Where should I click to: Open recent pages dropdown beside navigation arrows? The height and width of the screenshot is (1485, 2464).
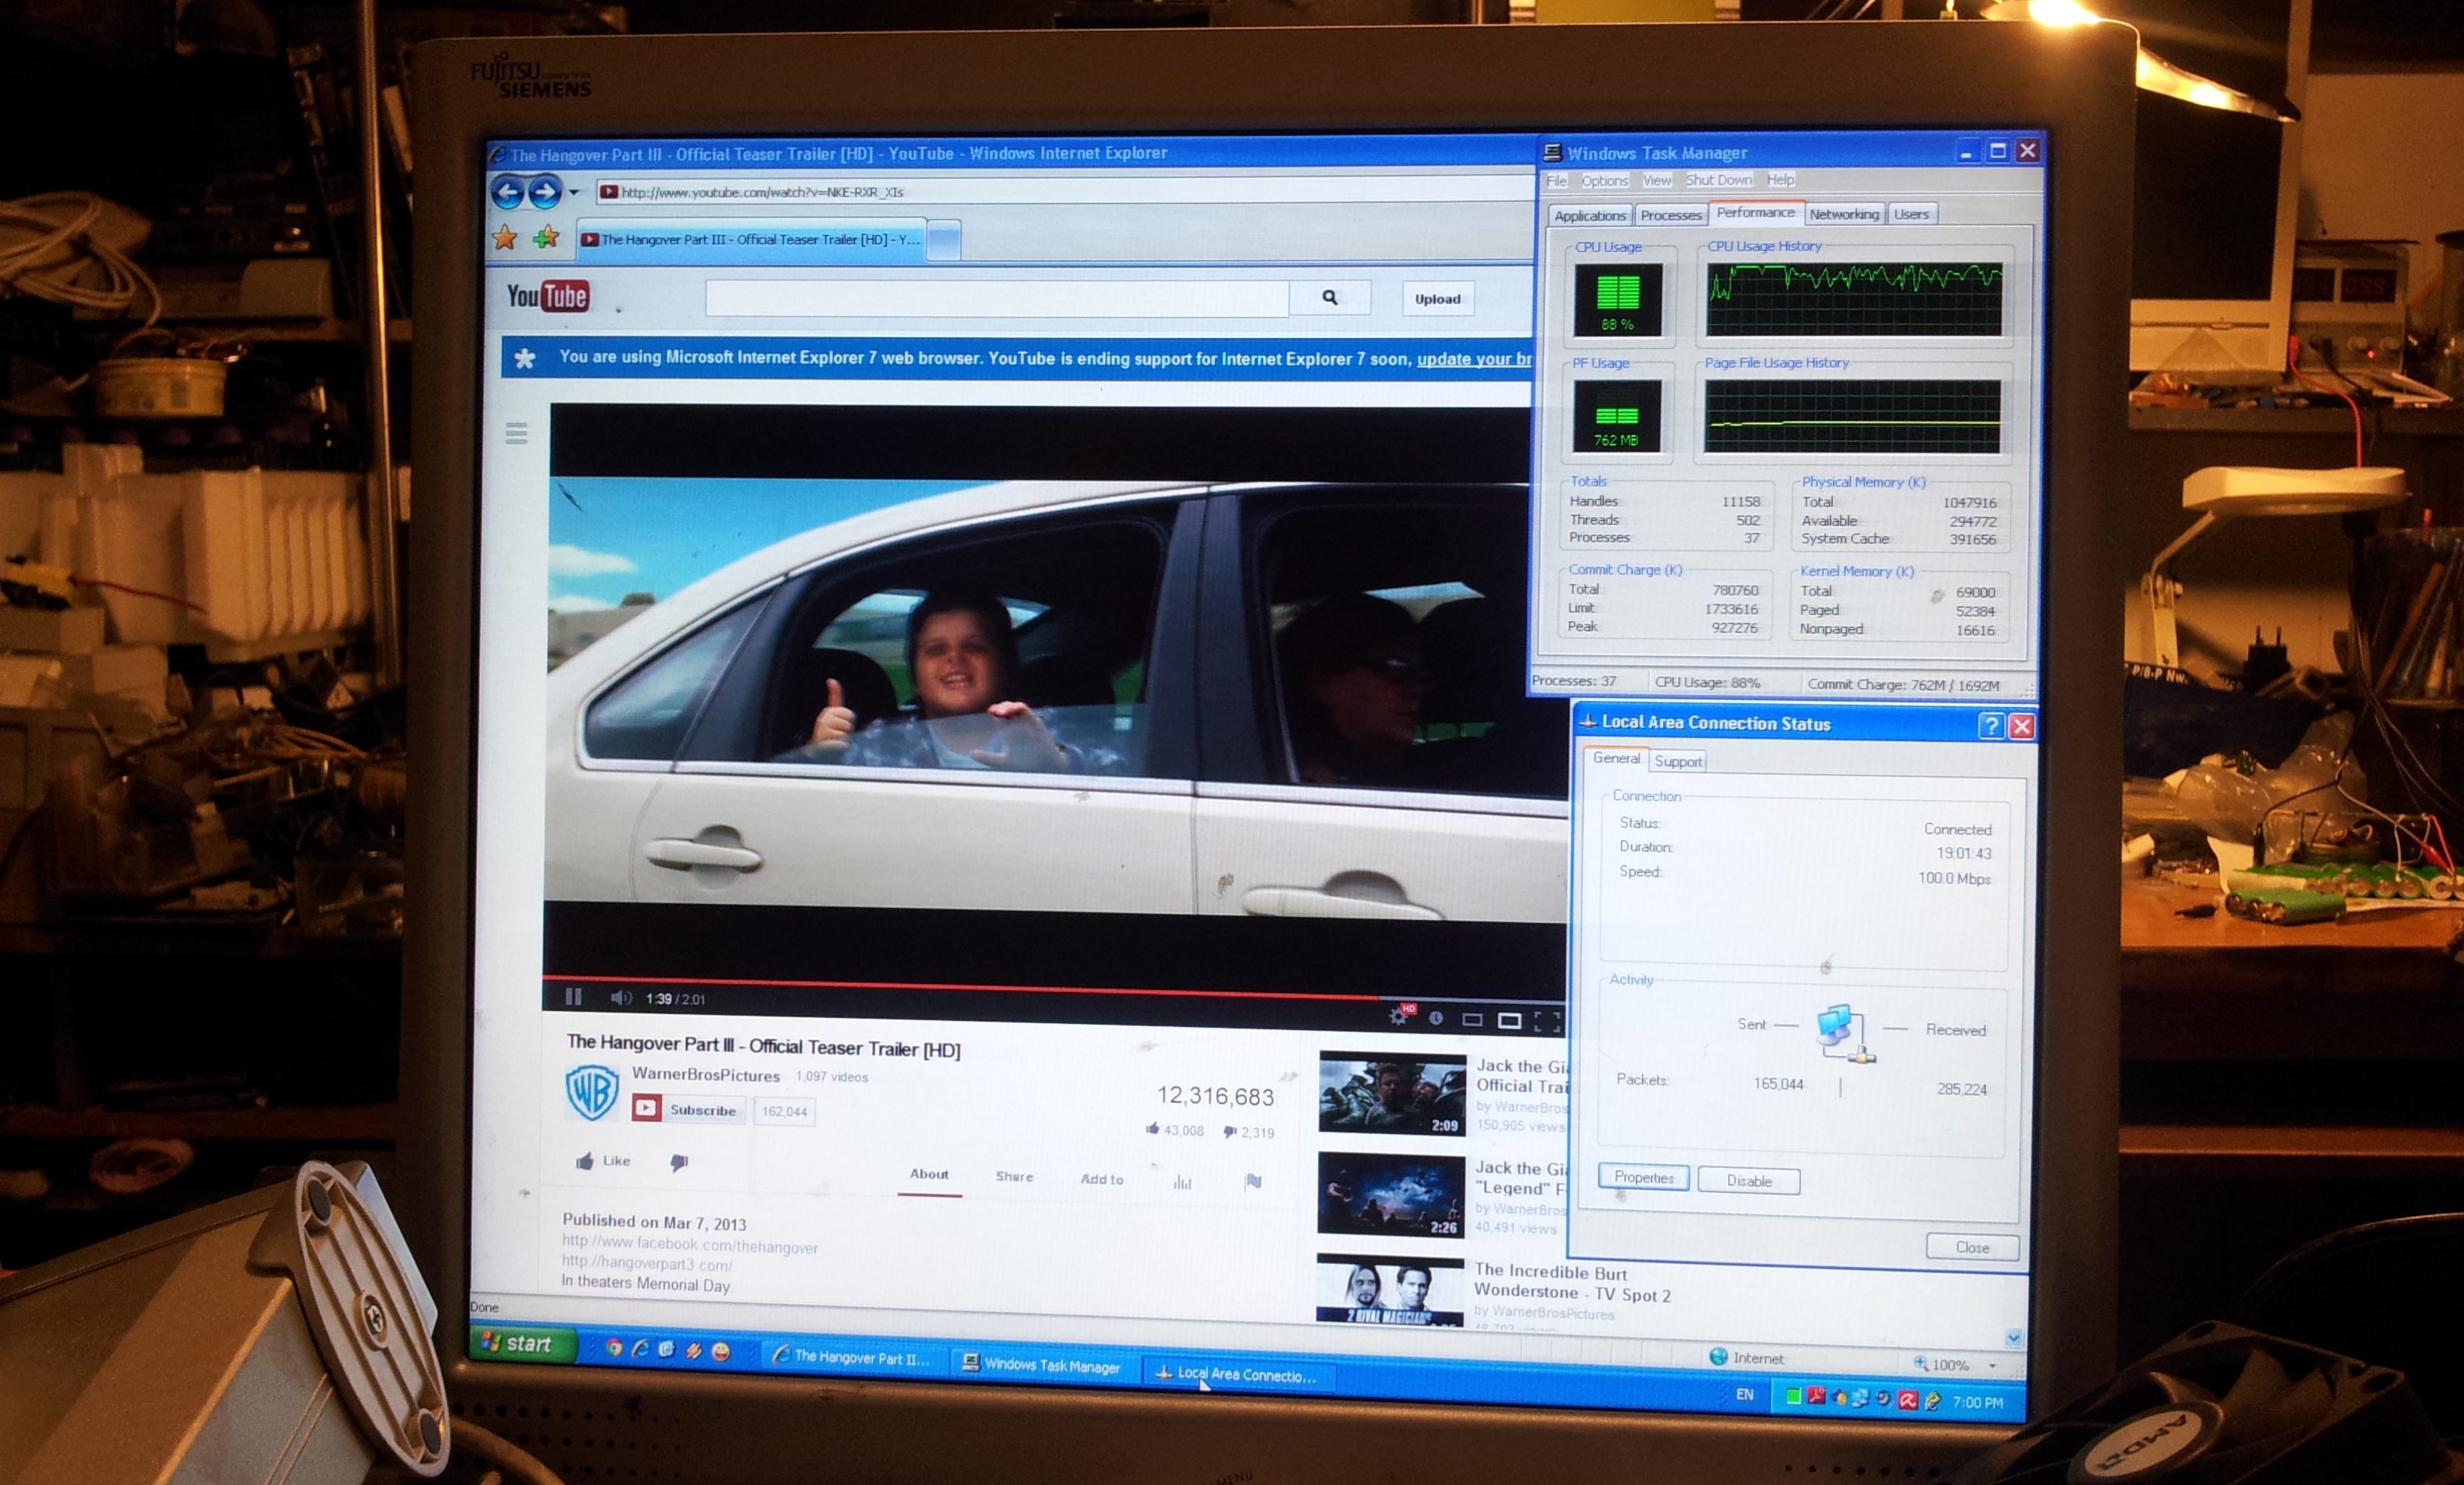point(574,193)
